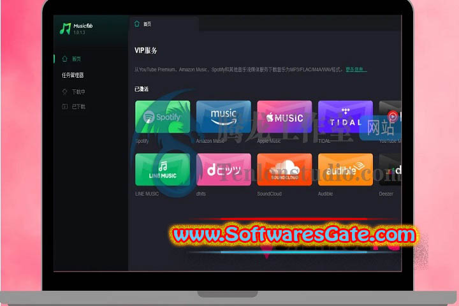Click the downloaded icon beside 已下载

[x=64, y=106]
